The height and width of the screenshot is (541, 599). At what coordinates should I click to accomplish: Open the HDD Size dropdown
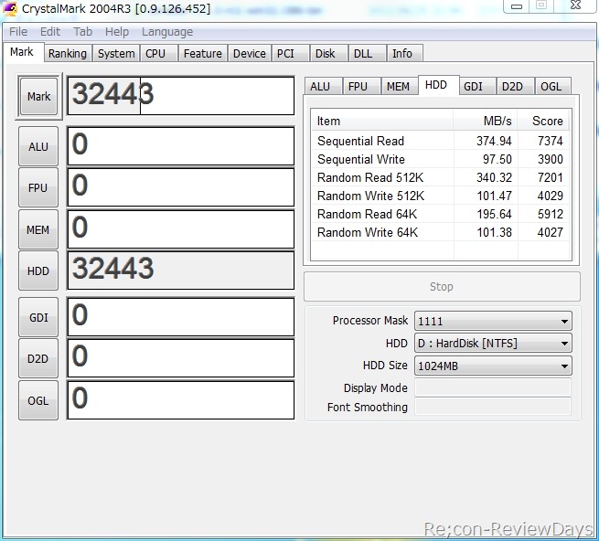point(492,366)
